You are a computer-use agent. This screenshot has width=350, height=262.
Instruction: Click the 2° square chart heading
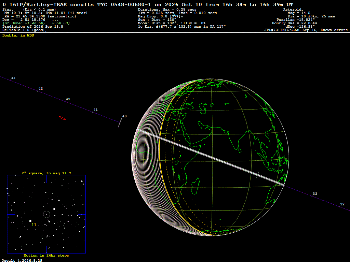[46, 173]
